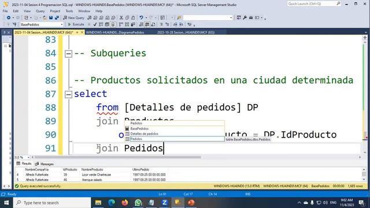The height and width of the screenshot is (208, 370).
Task: Click the Navigate Backward icon
Action: tap(9, 18)
